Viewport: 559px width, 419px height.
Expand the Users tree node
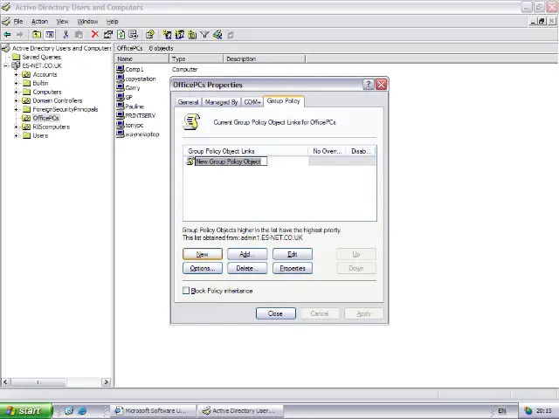point(16,135)
